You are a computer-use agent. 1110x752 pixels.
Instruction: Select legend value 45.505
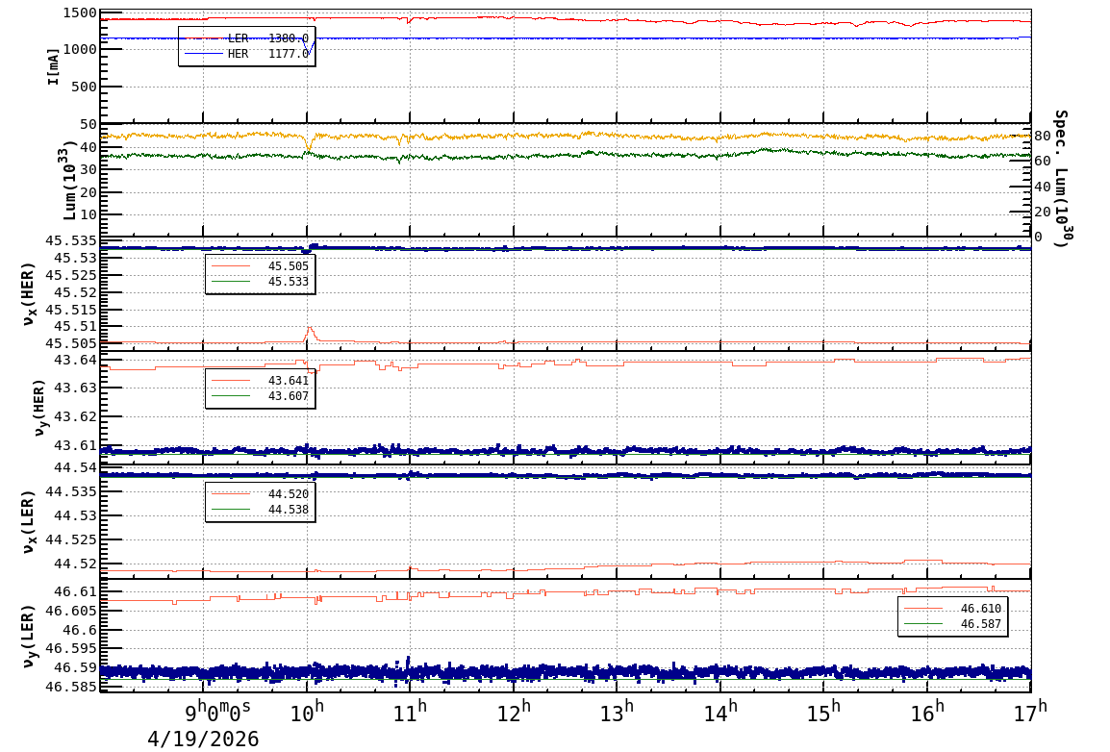point(289,266)
